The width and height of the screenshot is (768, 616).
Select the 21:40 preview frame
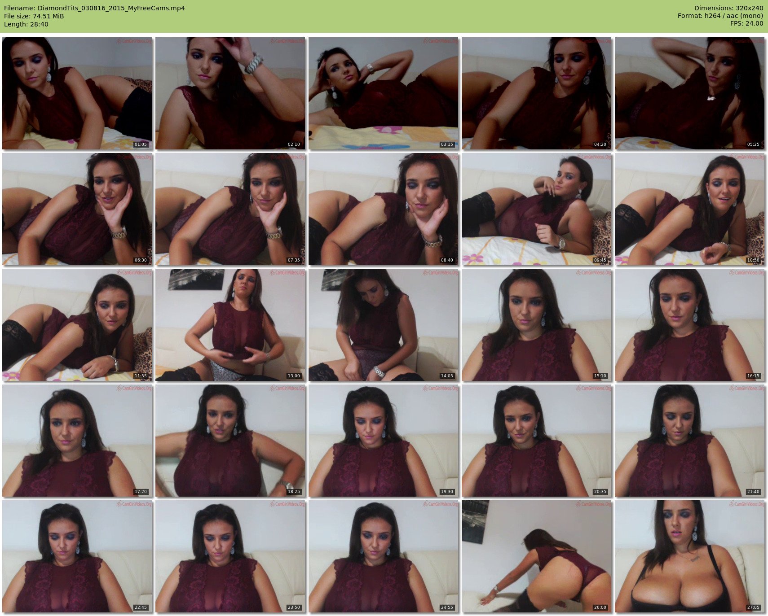click(x=689, y=441)
